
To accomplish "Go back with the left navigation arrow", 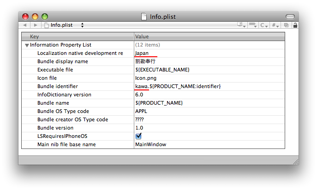I will pos(24,25).
